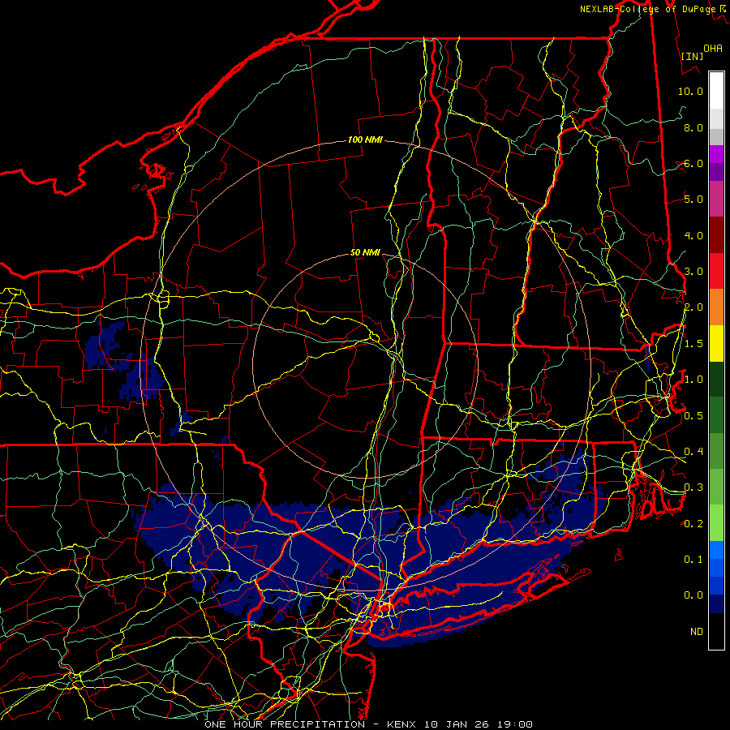The width and height of the screenshot is (730, 730).
Task: Click the 0.3 legend value
Action: (x=693, y=487)
